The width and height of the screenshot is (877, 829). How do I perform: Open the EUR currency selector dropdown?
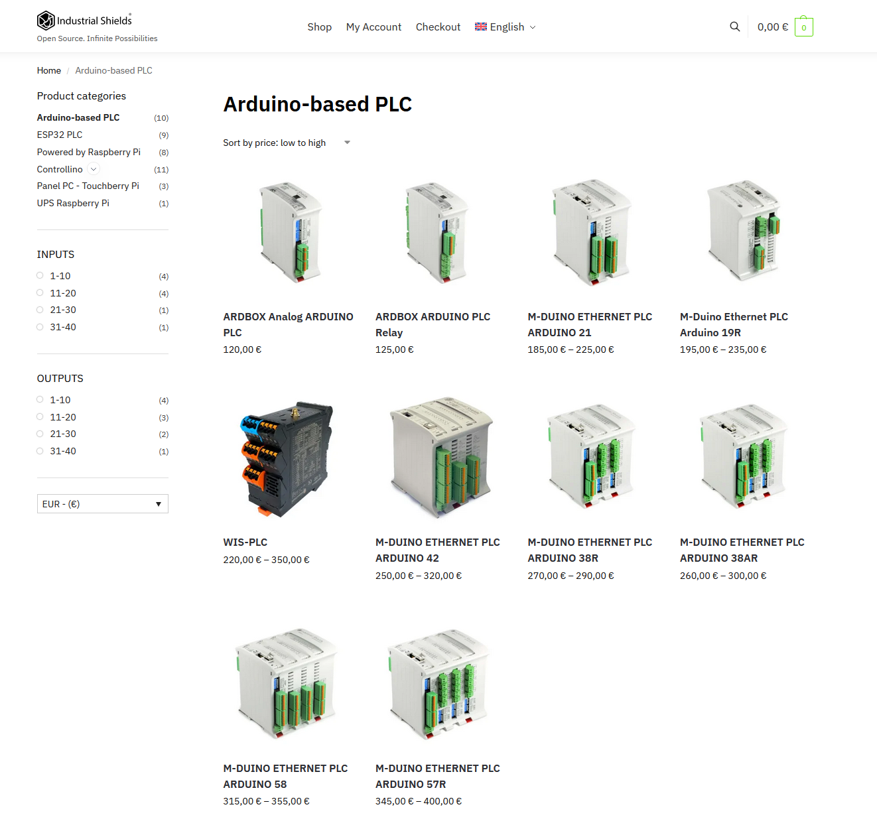coord(102,504)
